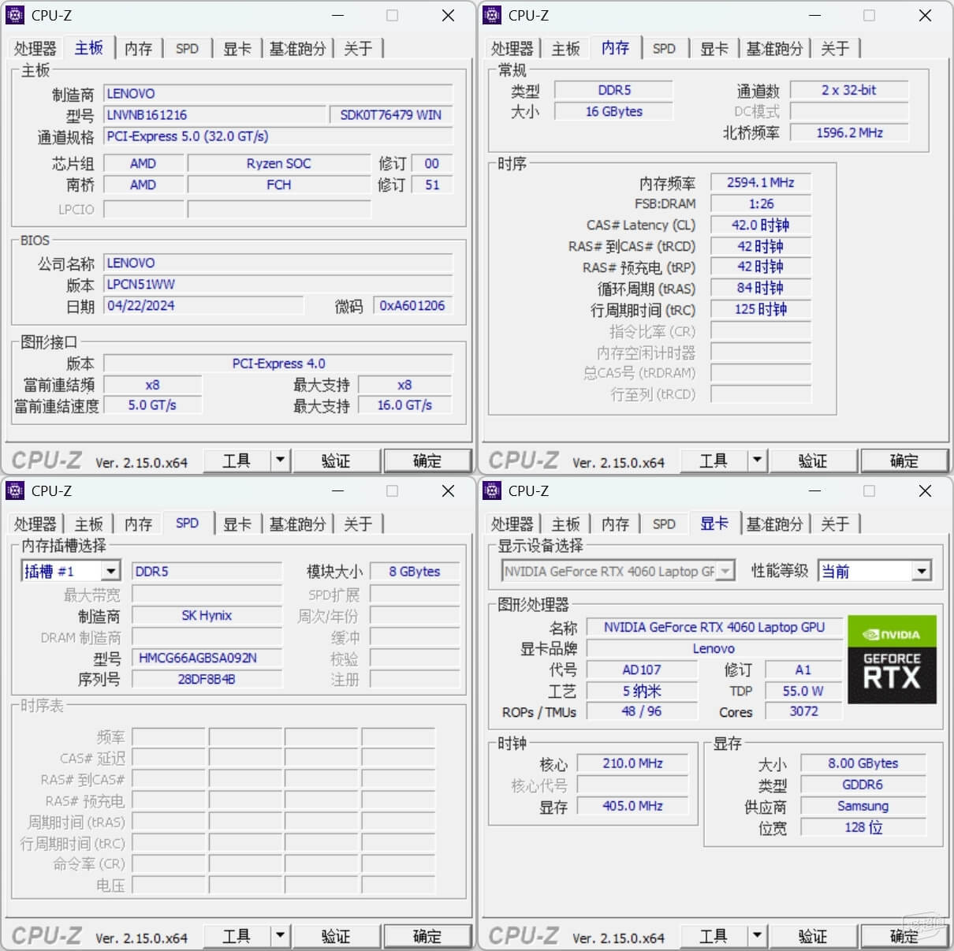This screenshot has width=954, height=951.
Task: Select SPD tab in graphics window
Action: click(x=664, y=524)
